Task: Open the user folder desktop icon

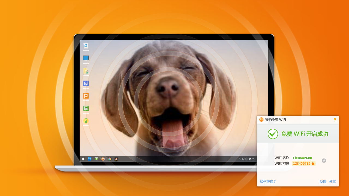Action: click(86, 71)
